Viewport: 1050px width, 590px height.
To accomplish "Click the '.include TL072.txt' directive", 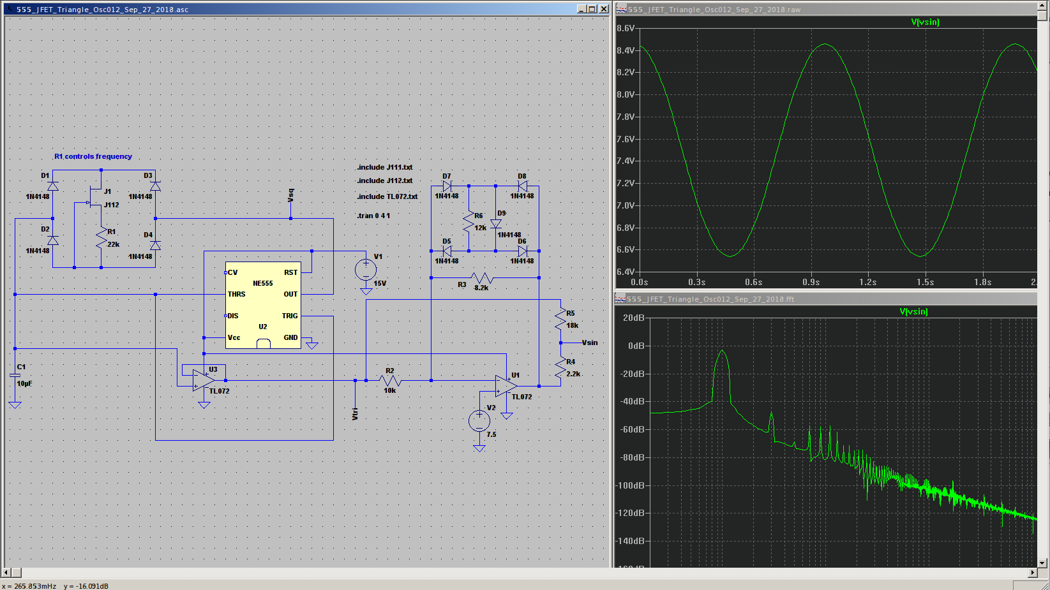I will coord(387,196).
